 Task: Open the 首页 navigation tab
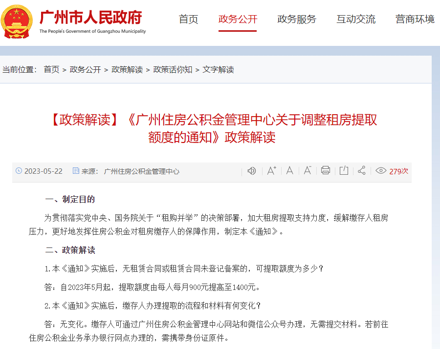pos(188,19)
